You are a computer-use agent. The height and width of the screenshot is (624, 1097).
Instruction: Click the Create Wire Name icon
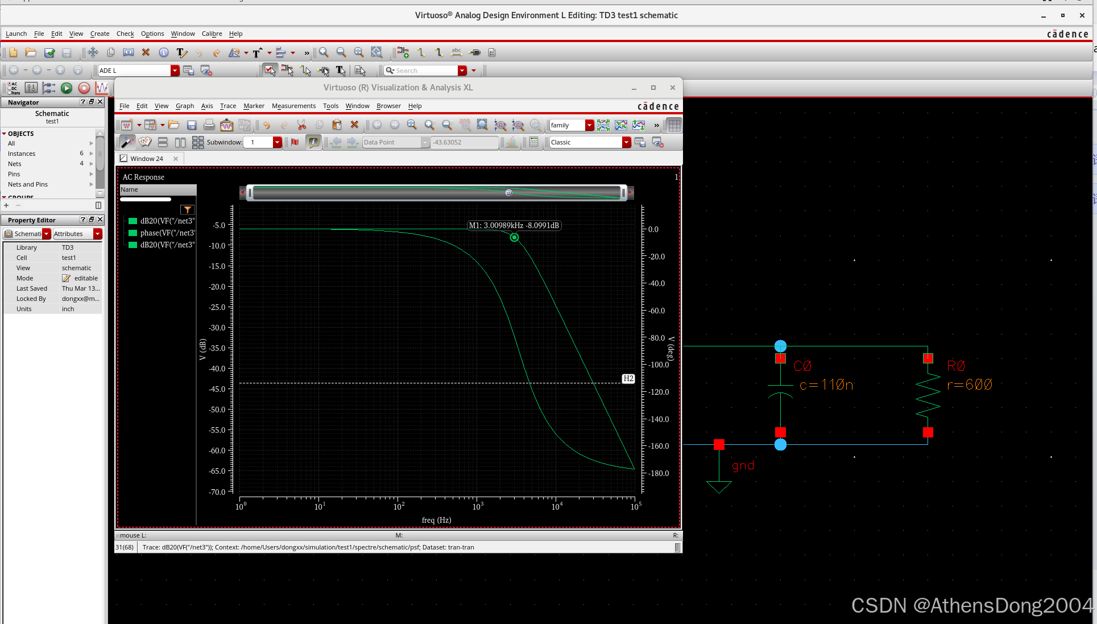tap(456, 53)
